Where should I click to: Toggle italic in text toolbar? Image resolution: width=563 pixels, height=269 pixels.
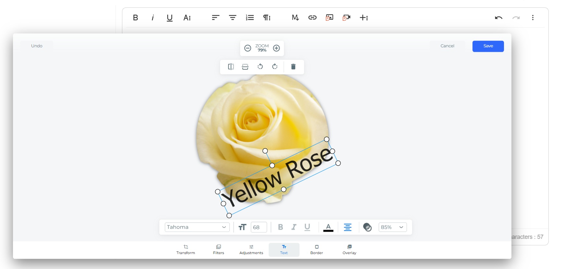coord(294,227)
